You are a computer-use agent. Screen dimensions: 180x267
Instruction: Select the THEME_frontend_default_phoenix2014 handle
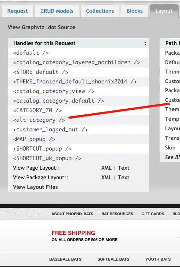[x=79, y=82]
